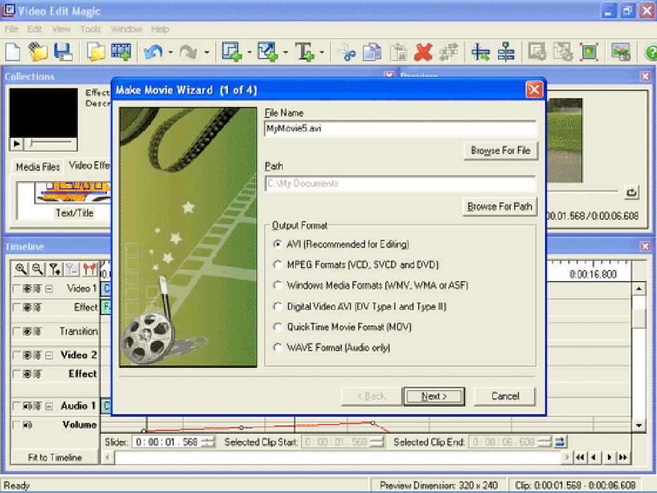Tick the Audio 1 track checkbox

pyautogui.click(x=16, y=406)
